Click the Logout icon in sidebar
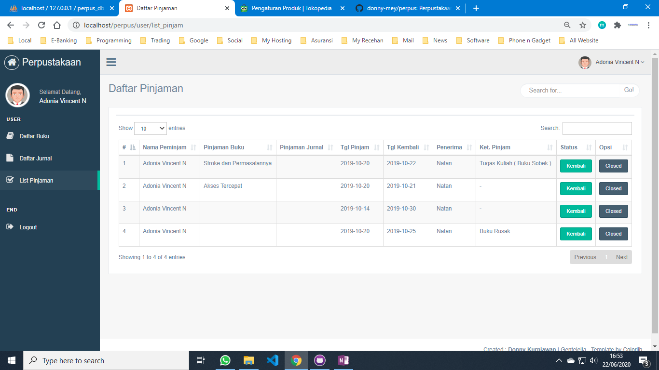659x370 pixels. [10, 227]
